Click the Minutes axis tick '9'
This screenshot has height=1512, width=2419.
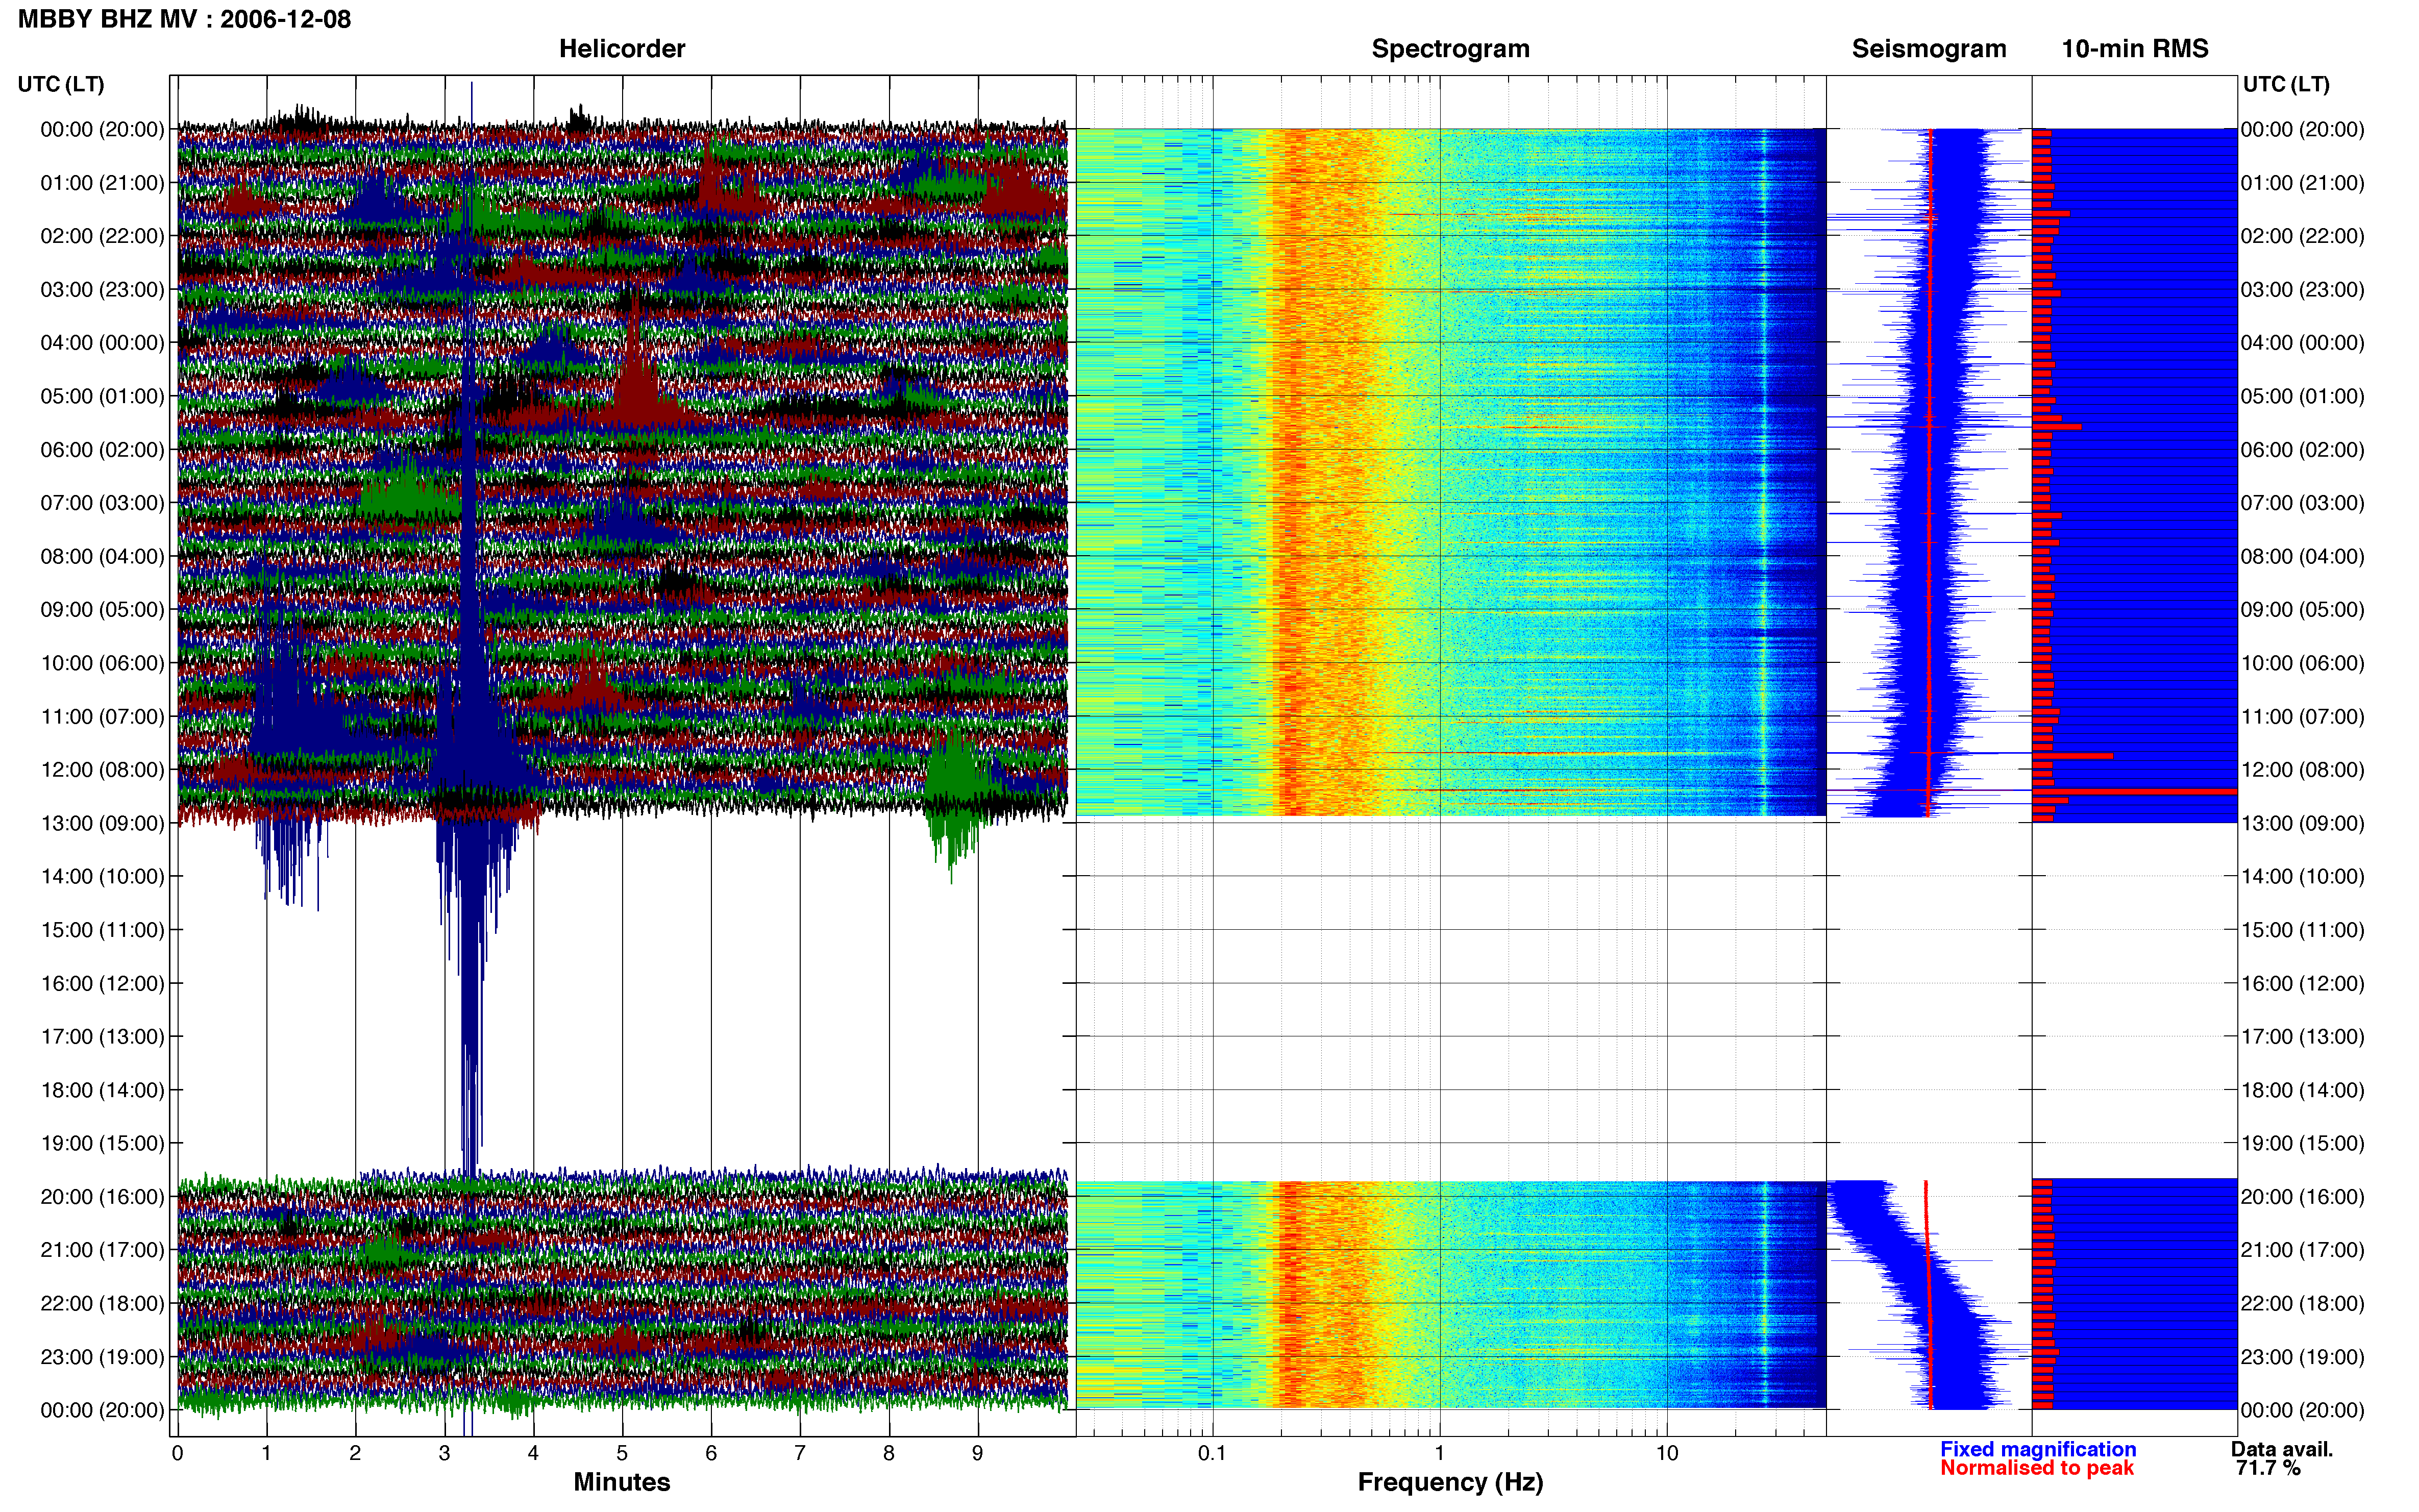click(x=978, y=1454)
